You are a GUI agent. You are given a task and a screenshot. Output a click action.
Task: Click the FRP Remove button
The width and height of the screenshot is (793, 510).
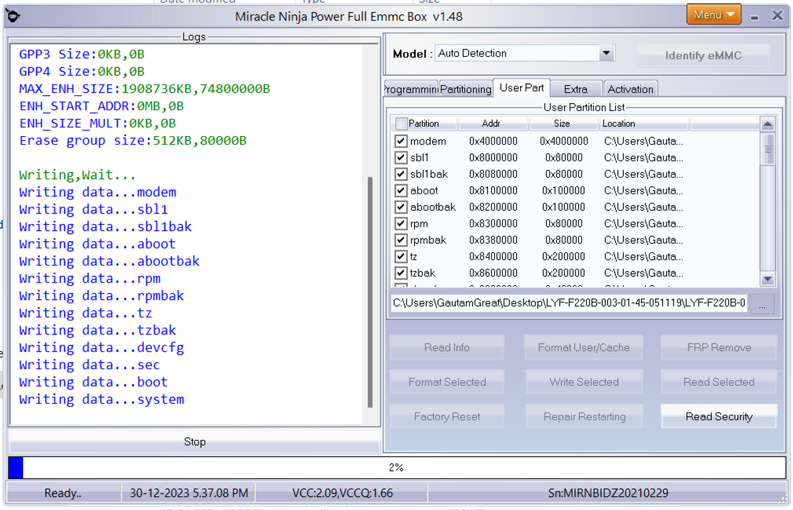tap(719, 347)
